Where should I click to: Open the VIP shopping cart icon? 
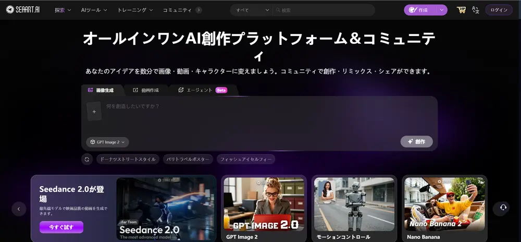(x=461, y=9)
